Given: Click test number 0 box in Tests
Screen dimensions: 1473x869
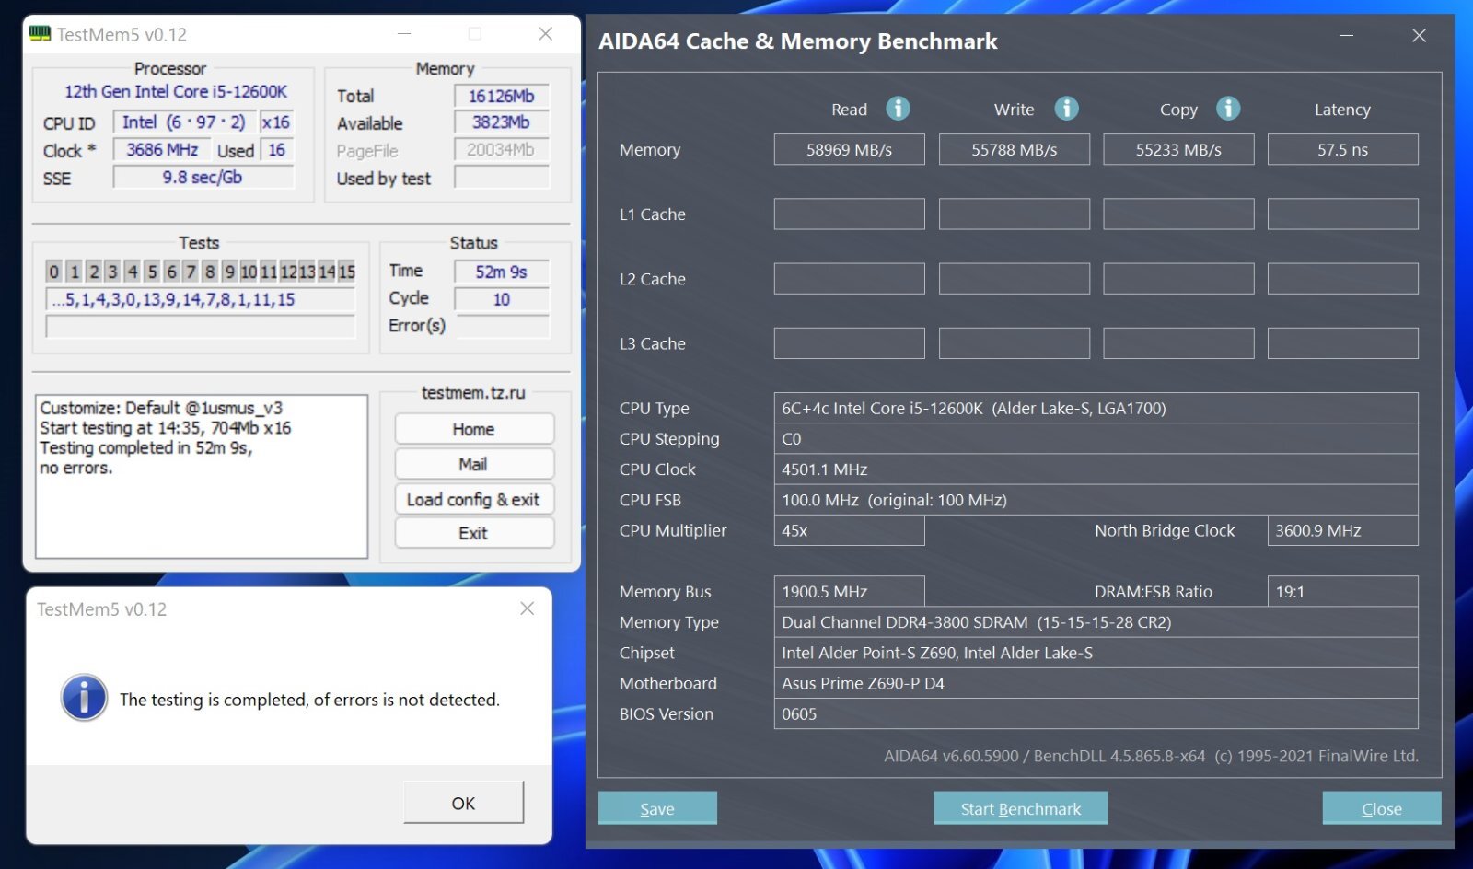Looking at the screenshot, I should coord(53,272).
